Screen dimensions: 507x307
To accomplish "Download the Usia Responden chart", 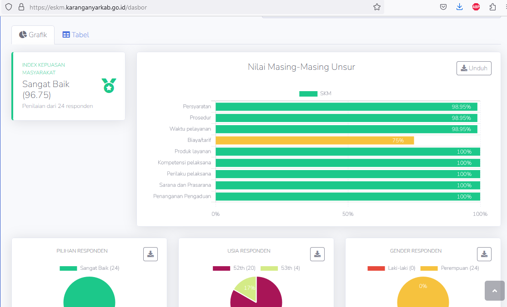I will [317, 254].
